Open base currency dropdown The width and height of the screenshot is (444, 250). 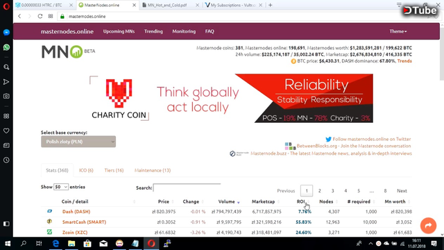pyautogui.click(x=78, y=142)
